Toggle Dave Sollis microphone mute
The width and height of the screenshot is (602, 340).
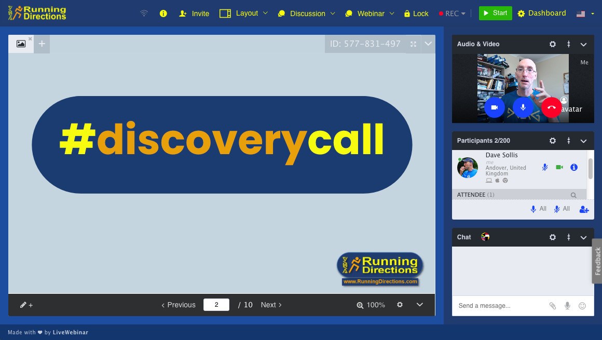(545, 167)
